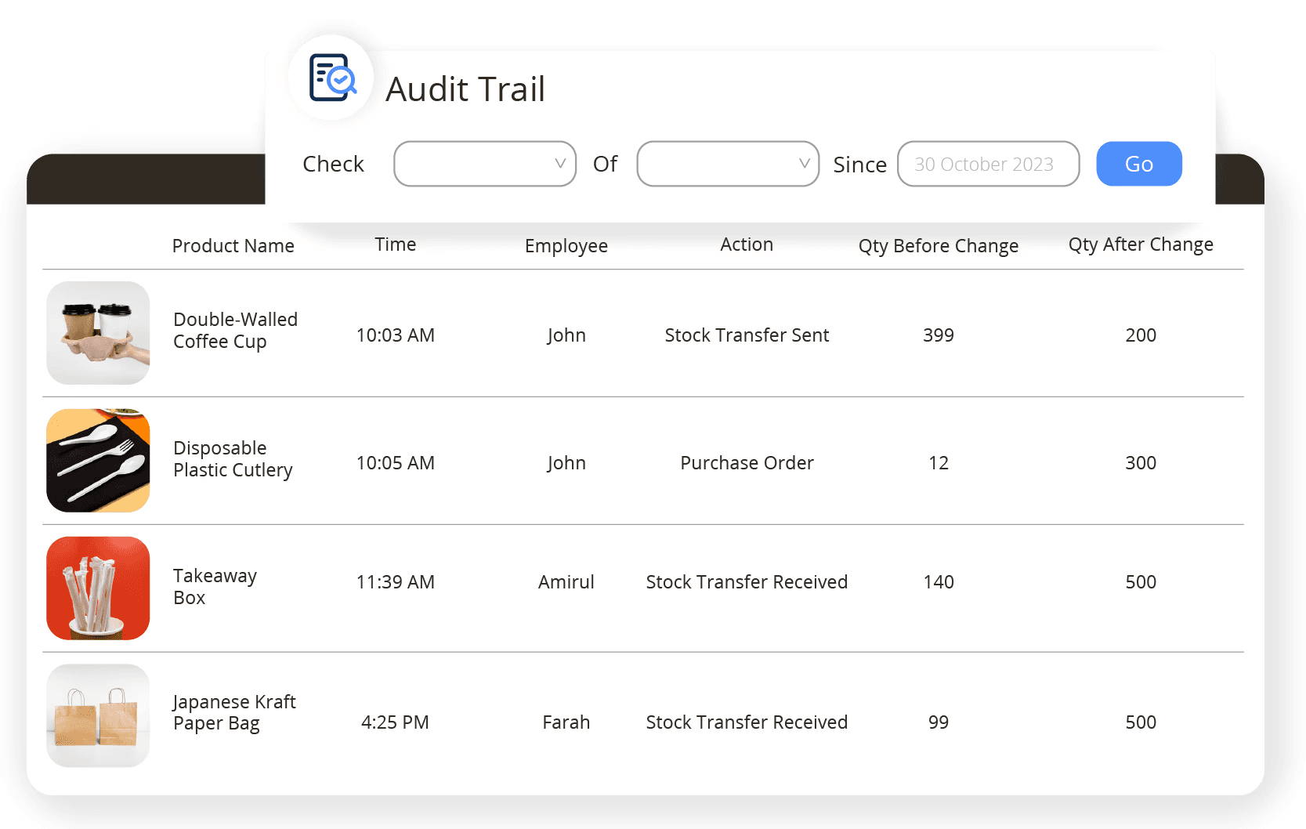Select Farah's 4:25 PM audit entry
Screen dimensions: 1306x829
click(x=747, y=722)
